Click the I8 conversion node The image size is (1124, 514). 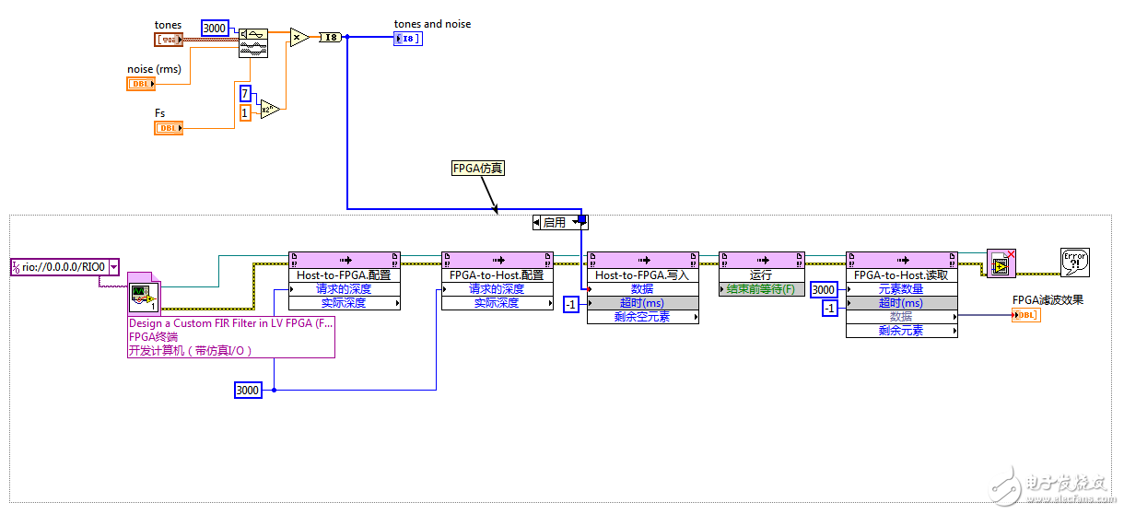330,38
